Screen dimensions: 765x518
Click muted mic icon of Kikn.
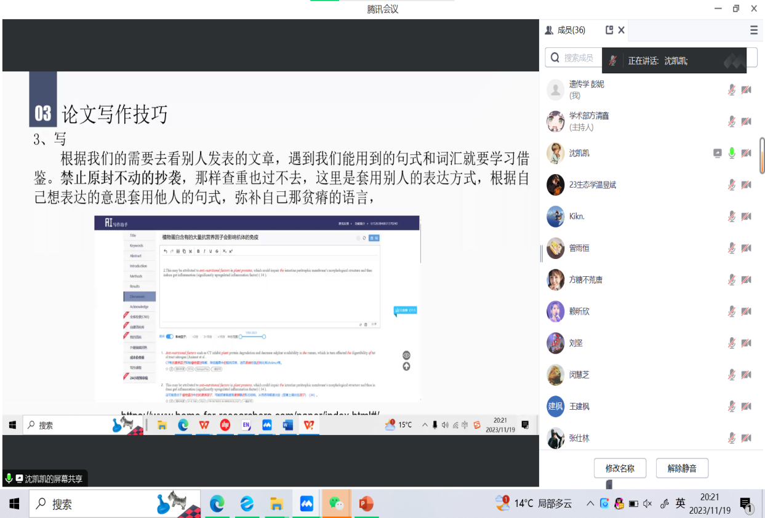click(731, 217)
